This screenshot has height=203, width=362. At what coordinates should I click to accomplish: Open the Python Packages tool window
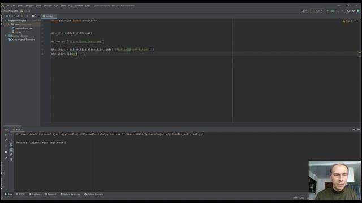[x=70, y=195]
